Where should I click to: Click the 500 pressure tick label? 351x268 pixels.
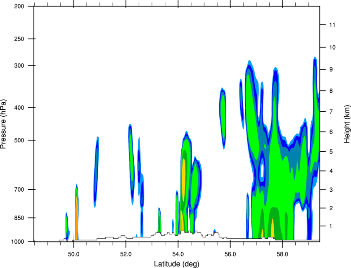point(19,140)
